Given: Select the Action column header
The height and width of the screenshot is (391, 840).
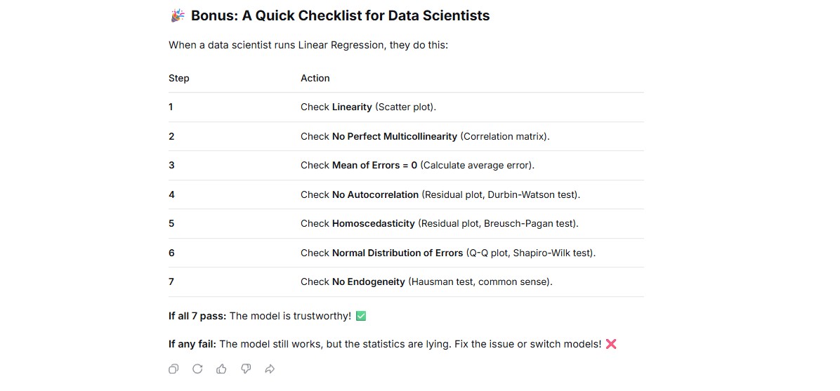Looking at the screenshot, I should tap(315, 78).
